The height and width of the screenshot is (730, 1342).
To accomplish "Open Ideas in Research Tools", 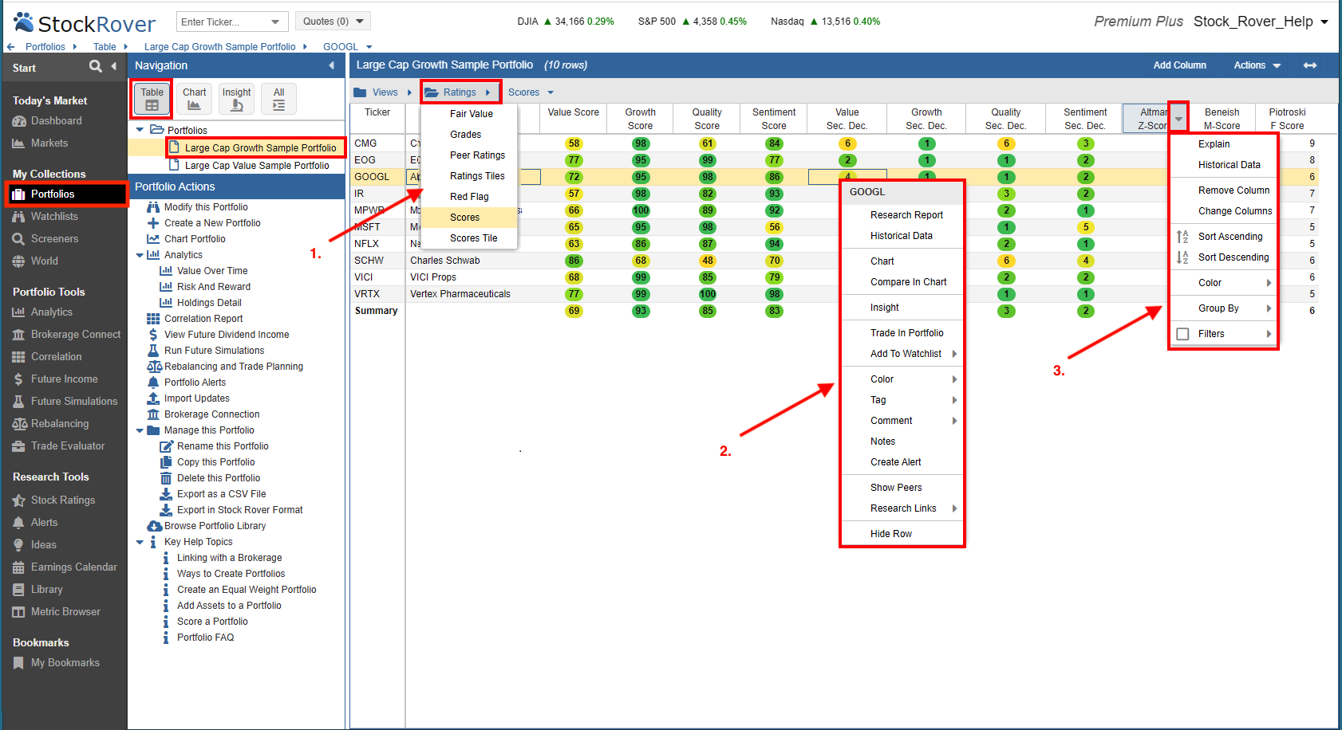I will [43, 545].
